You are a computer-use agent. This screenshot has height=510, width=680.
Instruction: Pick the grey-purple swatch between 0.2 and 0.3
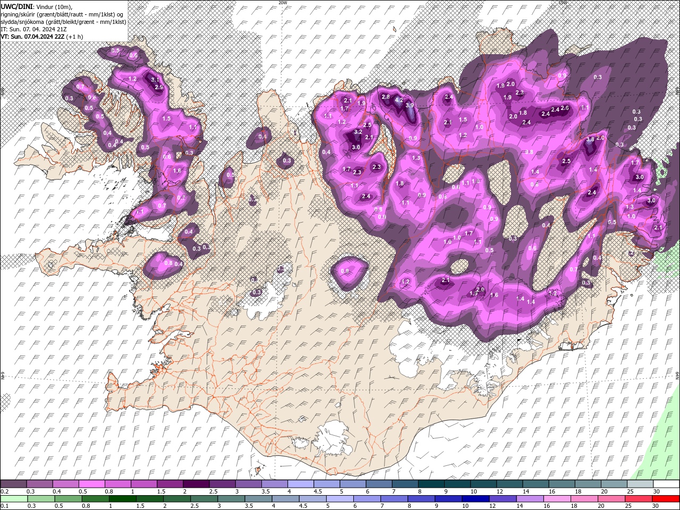pos(13,484)
